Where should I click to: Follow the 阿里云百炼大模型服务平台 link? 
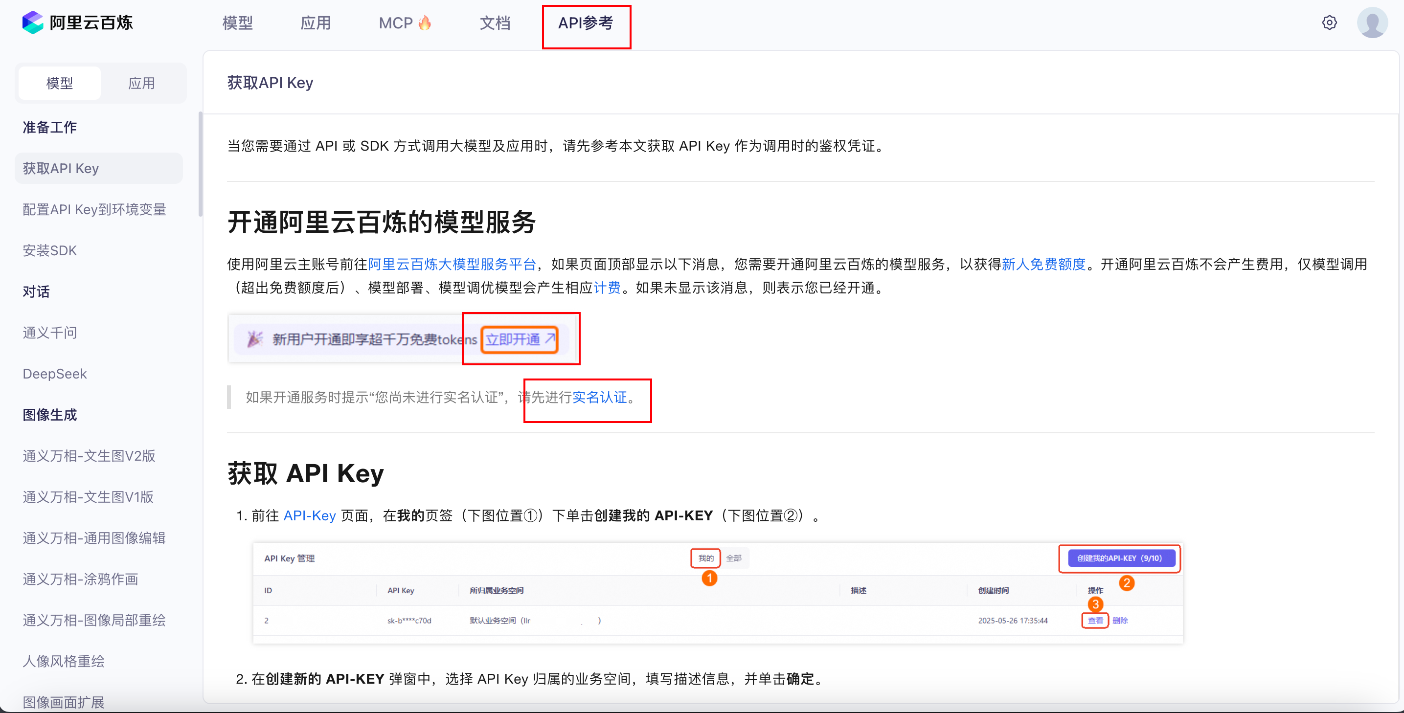click(452, 264)
